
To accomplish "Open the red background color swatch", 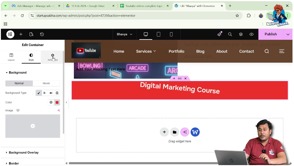I will (57, 102).
